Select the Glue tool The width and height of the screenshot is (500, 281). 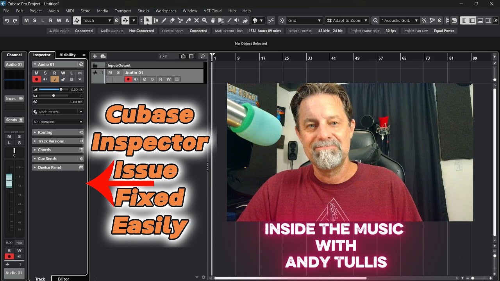[x=188, y=20]
